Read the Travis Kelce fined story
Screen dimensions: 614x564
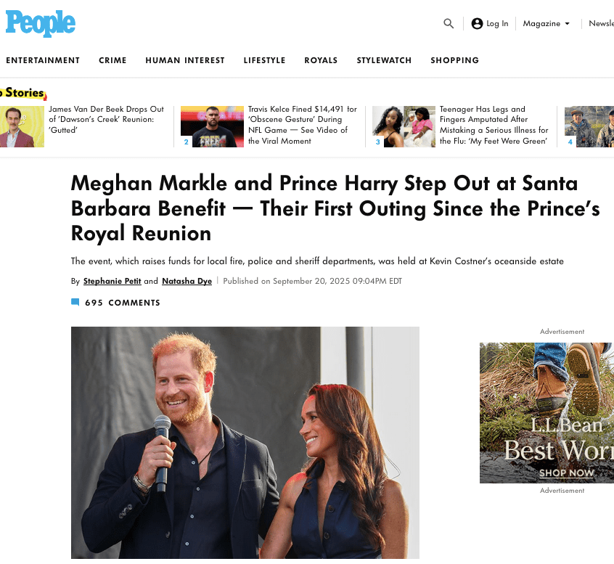click(x=302, y=125)
